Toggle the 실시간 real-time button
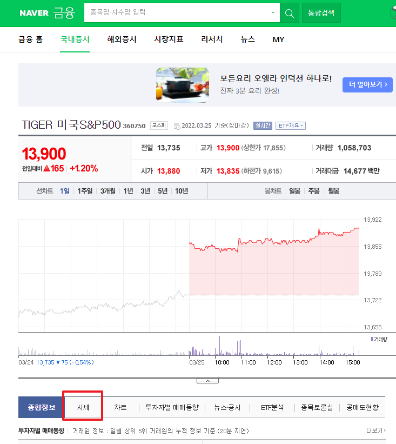This screenshot has height=444, width=396. (263, 125)
